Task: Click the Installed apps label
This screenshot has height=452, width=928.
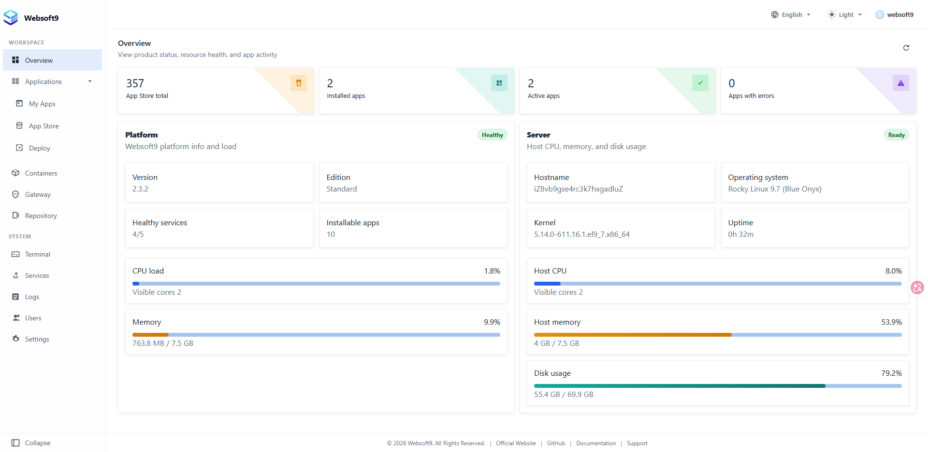Action: (346, 96)
